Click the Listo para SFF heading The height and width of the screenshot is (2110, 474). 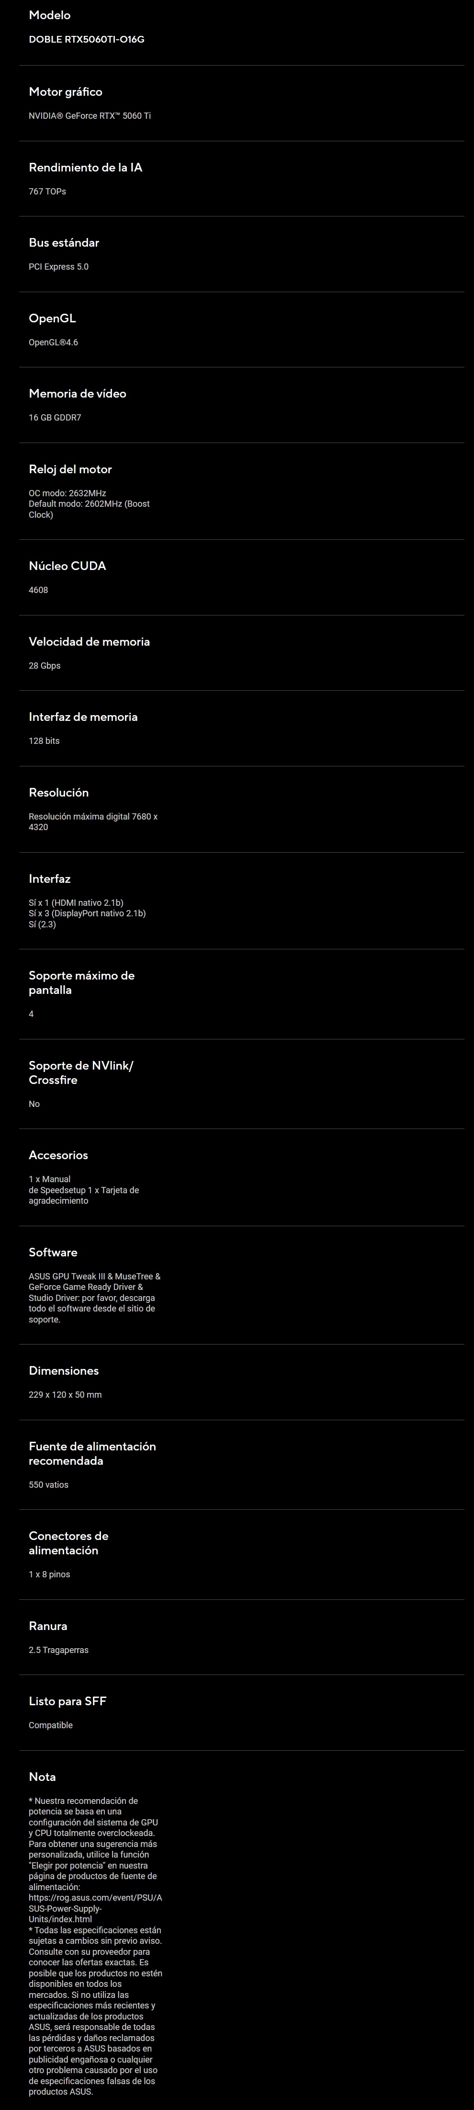pos(67,1700)
